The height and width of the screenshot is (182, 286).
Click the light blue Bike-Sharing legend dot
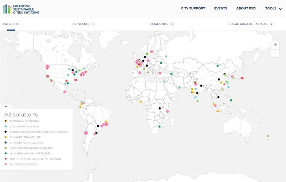point(6,126)
